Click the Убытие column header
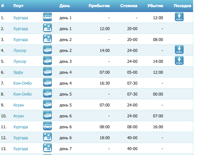This screenshot has width=199, height=155. pyautogui.click(x=155, y=6)
